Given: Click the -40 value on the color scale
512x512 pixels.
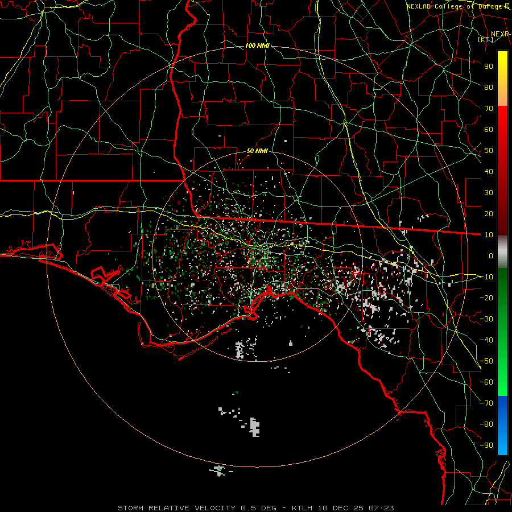Looking at the screenshot, I should pyautogui.click(x=486, y=340).
